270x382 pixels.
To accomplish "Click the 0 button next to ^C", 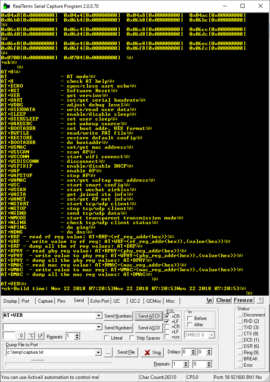I will [21, 336].
